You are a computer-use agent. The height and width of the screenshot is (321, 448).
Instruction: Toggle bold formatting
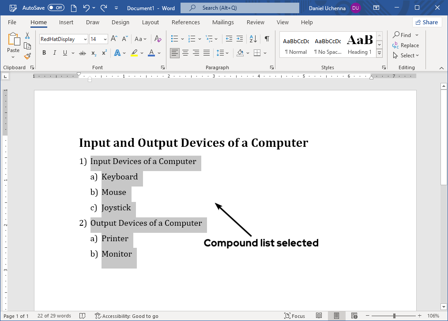point(44,53)
